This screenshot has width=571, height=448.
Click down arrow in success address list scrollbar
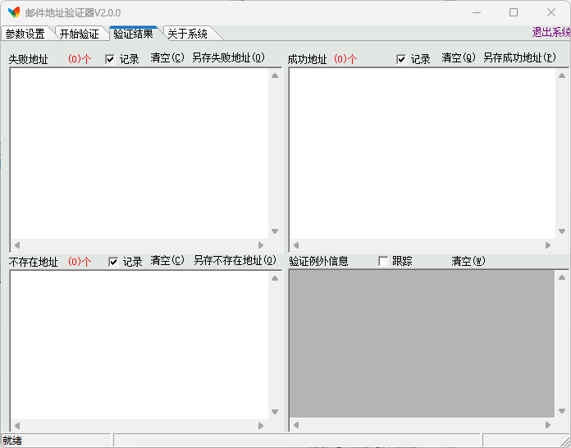pyautogui.click(x=562, y=231)
